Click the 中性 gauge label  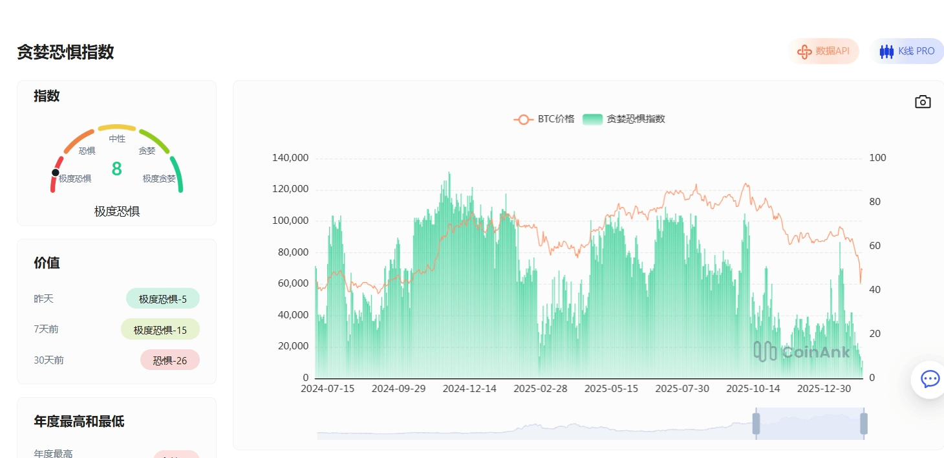[117, 138]
